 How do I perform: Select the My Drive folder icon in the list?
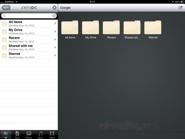tap(4, 32)
